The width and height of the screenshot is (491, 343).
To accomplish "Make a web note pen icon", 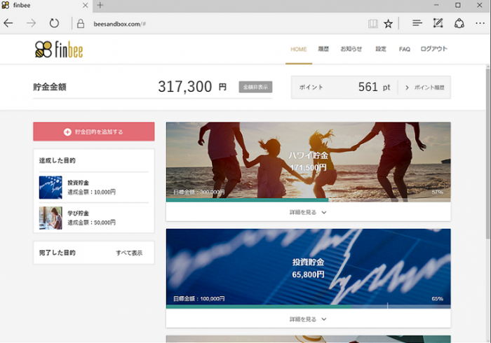I will [438, 23].
